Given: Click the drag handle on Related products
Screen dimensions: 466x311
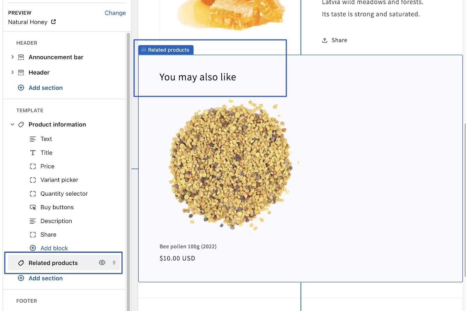Looking at the screenshot, I should (x=114, y=263).
